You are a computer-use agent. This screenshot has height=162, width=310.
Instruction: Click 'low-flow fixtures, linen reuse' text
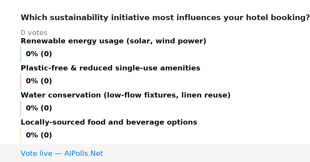coord(167,95)
